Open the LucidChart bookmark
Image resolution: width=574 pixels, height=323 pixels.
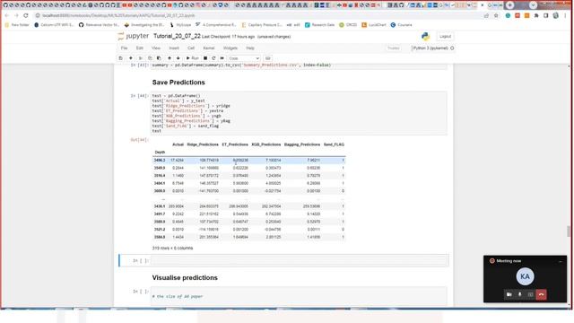[x=374, y=25]
